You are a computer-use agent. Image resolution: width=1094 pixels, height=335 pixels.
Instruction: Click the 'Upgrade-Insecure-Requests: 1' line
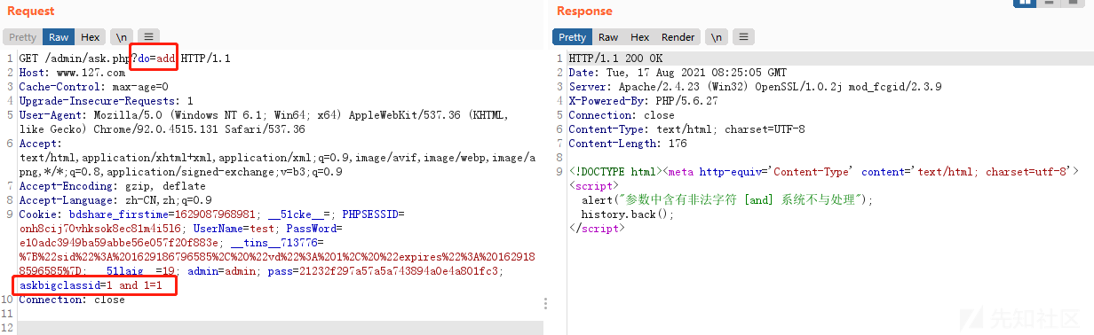106,101
